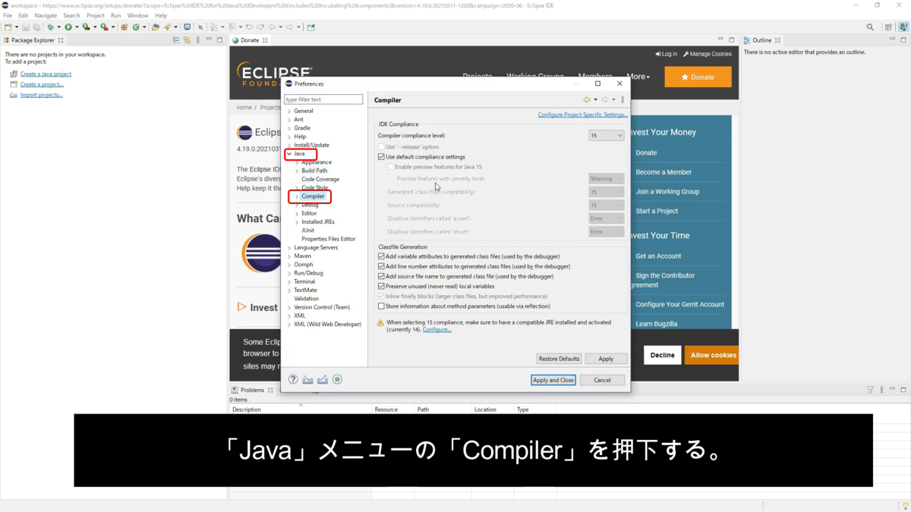Click the Save icon in main toolbar
The width and height of the screenshot is (911, 512).
[x=26, y=27]
